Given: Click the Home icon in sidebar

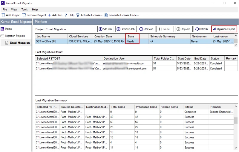Looking at the screenshot, I should pyautogui.click(x=2, y=29).
